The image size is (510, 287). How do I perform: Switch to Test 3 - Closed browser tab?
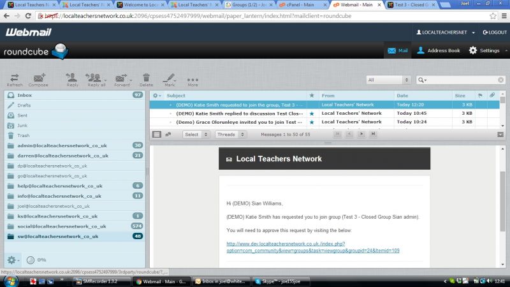pos(411,4)
